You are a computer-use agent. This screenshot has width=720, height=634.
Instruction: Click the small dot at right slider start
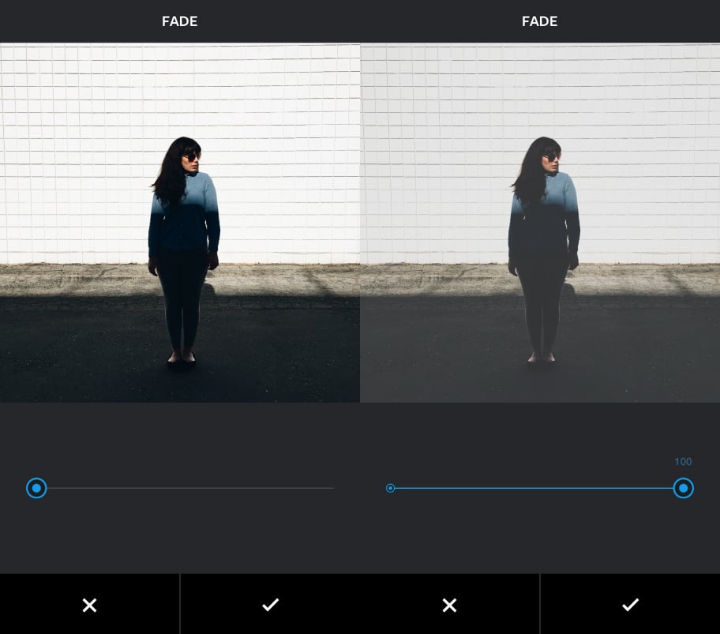pyautogui.click(x=390, y=488)
